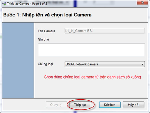The height and width of the screenshot is (113, 150).
Task: Open the Chủng loại camera type dropdown
Action: 105,64
